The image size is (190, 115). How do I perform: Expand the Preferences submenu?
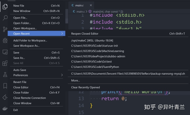click(36, 75)
